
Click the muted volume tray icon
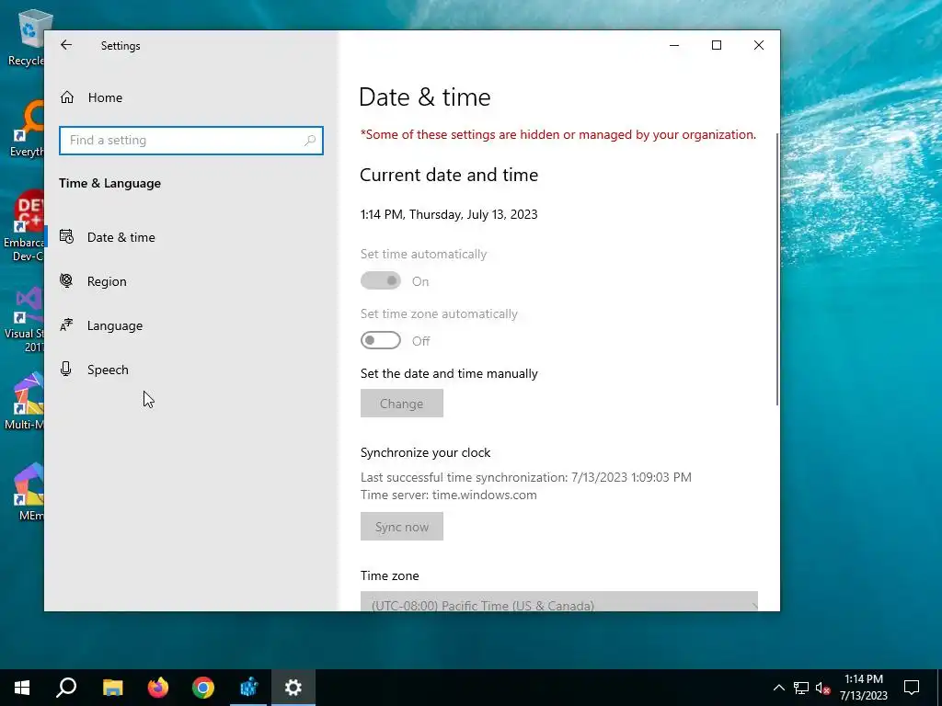(x=822, y=688)
